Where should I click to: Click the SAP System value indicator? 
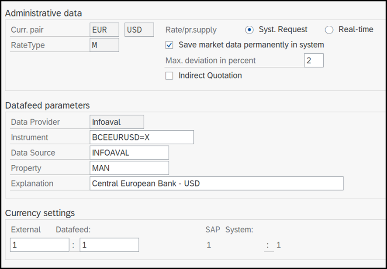[209, 245]
